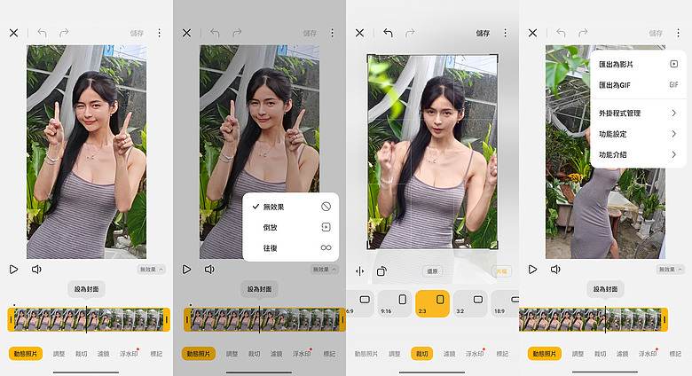Viewport: 692px width, 376px height.
Task: Expand the chevron next to 功能介紹
Action: 674,154
